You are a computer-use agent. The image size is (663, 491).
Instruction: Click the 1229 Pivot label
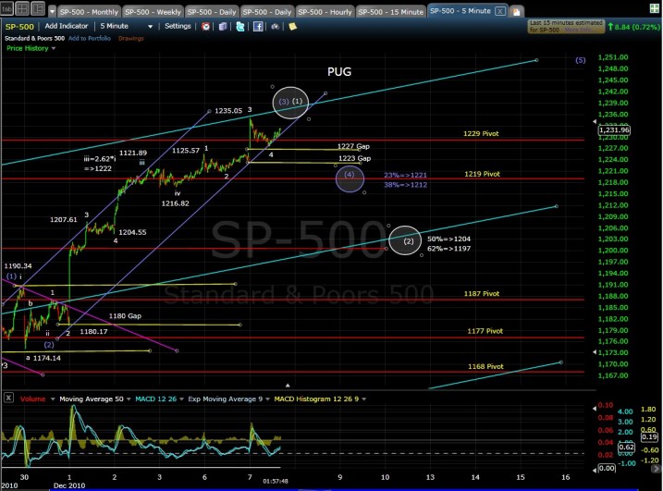(x=481, y=133)
